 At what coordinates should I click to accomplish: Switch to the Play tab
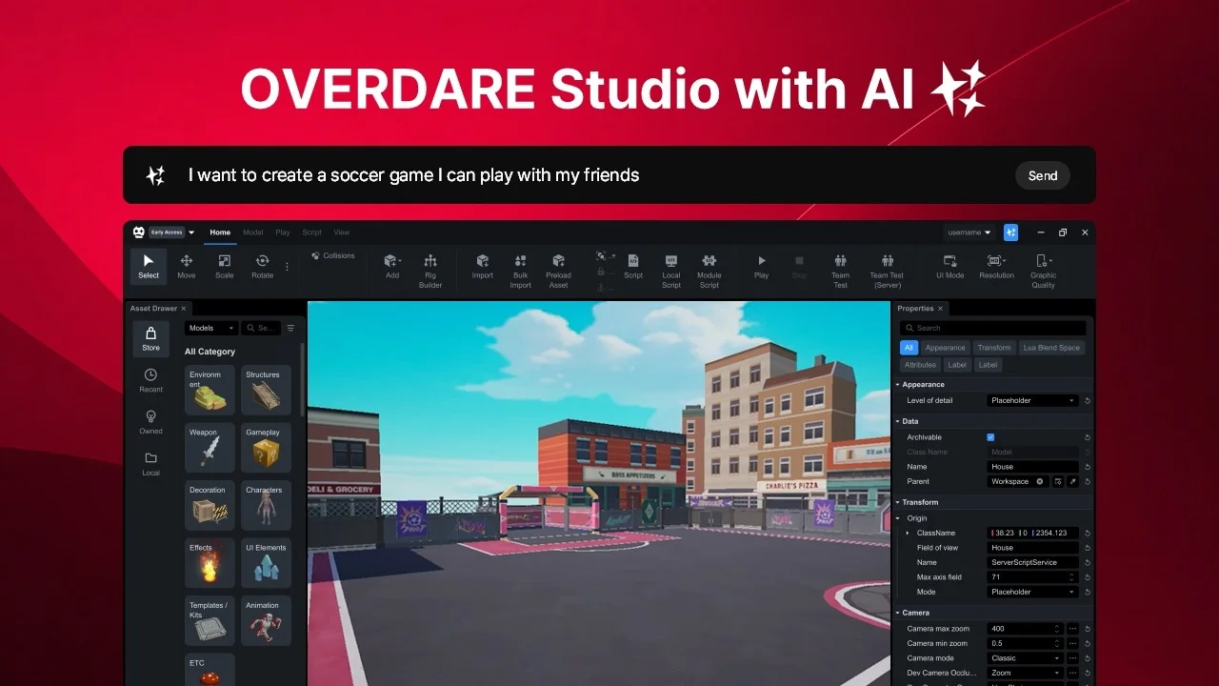point(283,232)
